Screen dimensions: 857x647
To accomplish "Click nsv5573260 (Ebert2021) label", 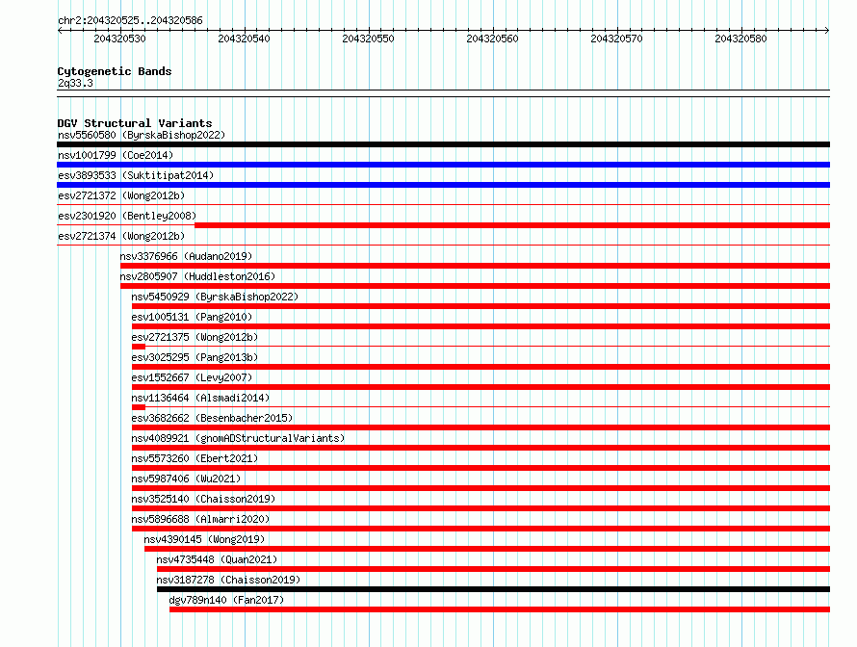I will coord(195,458).
